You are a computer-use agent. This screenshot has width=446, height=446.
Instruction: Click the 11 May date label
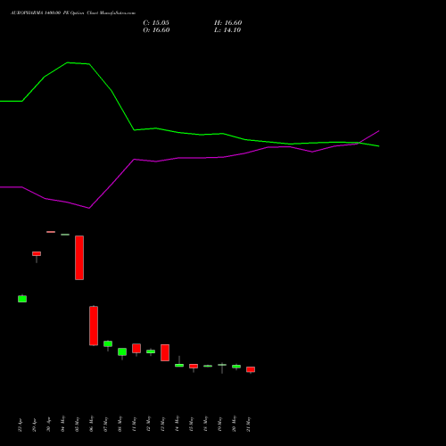point(134,424)
